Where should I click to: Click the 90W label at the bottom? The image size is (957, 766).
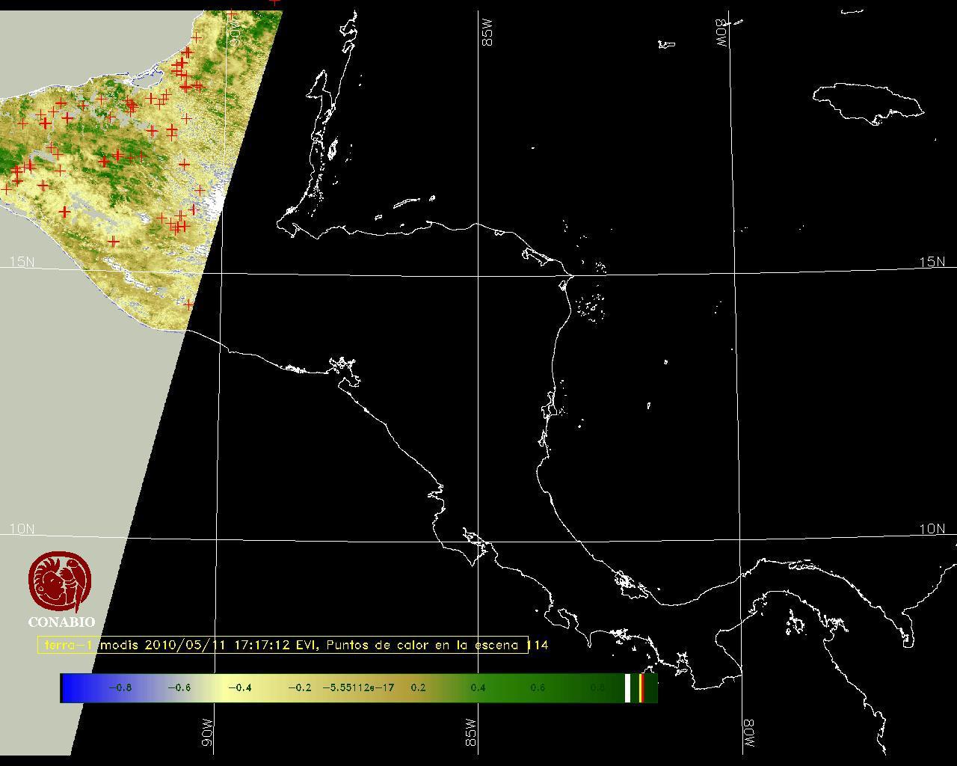tap(207, 733)
